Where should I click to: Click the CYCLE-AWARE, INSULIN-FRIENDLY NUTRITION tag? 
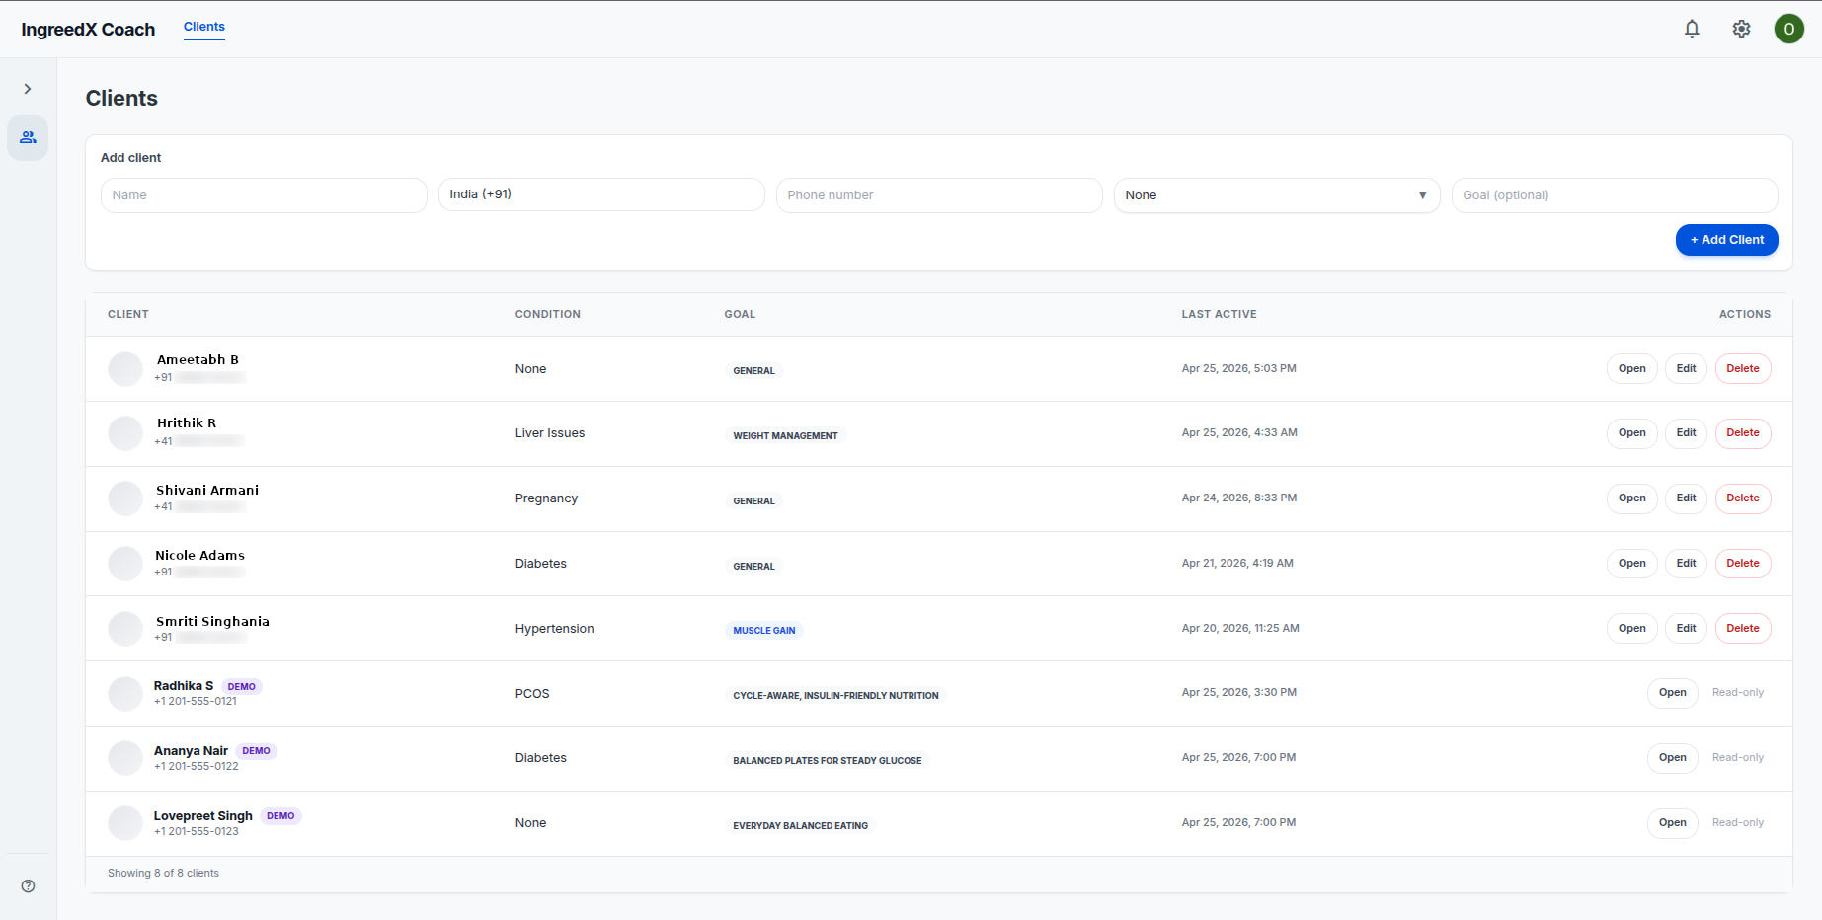[x=835, y=695]
